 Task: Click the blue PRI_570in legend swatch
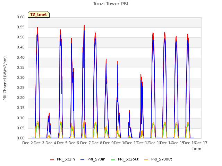click(83, 159)
